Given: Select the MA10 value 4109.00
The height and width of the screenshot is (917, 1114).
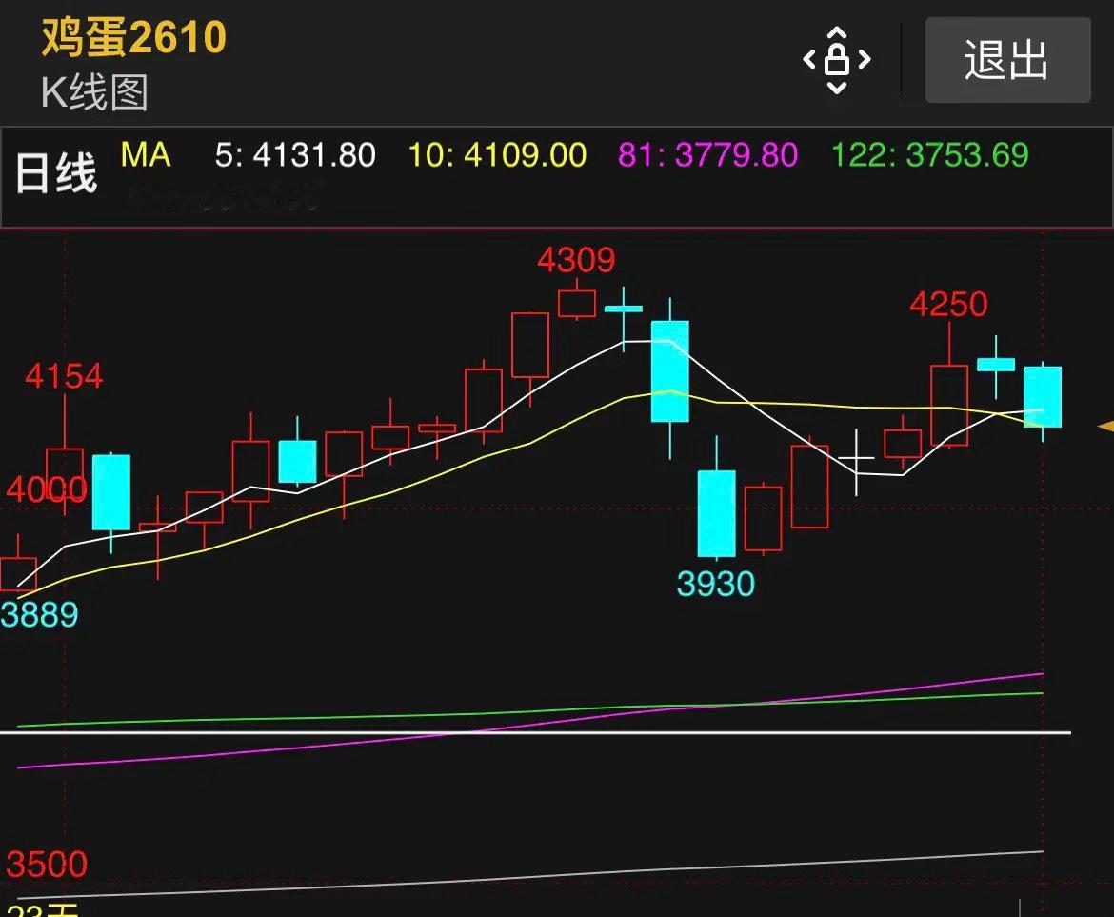Looking at the screenshot, I should click(497, 155).
